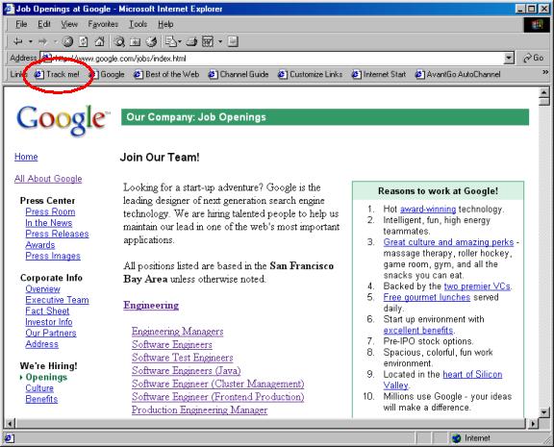The image size is (554, 447).
Task: Open Production Engineering Manager link
Action: tap(200, 410)
